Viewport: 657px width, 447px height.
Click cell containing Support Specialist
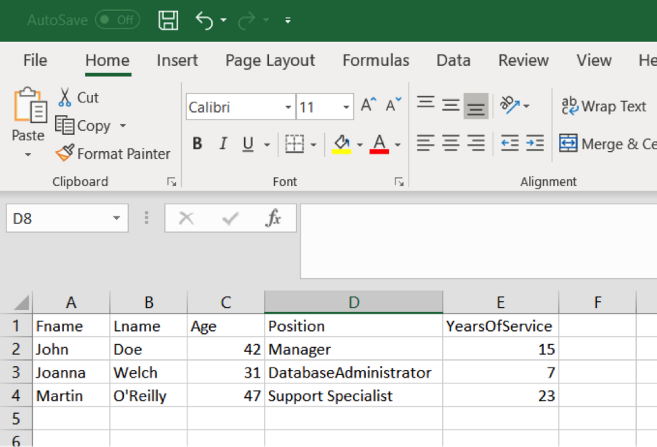point(354,396)
